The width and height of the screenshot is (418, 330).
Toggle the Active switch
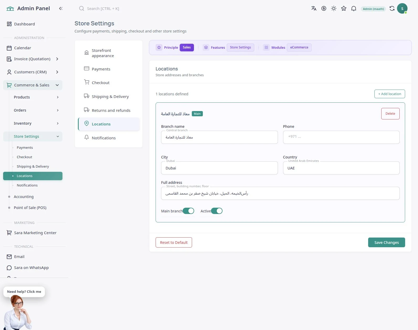pos(217,211)
